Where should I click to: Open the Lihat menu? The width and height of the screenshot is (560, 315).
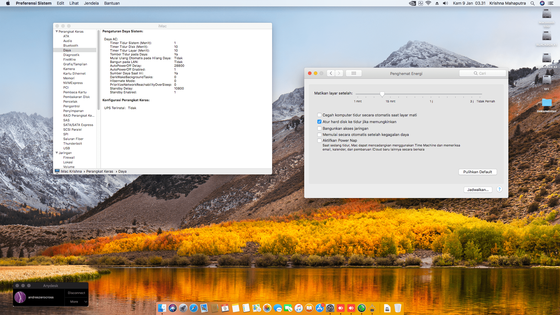click(74, 3)
